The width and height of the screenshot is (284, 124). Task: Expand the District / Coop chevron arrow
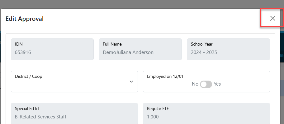point(131,82)
